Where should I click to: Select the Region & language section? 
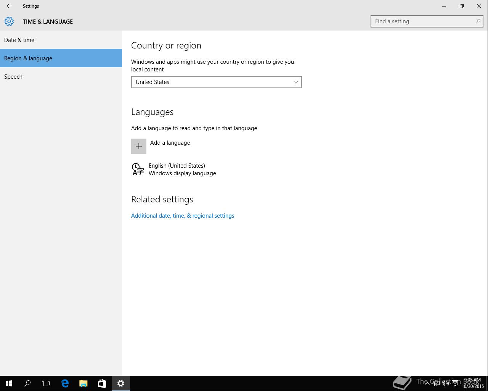61,58
